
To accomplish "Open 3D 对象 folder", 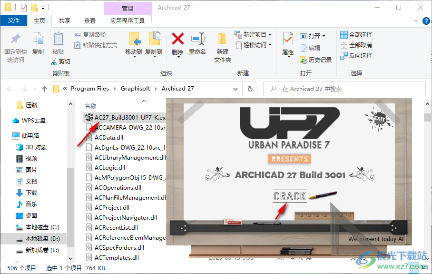I will 31,147.
